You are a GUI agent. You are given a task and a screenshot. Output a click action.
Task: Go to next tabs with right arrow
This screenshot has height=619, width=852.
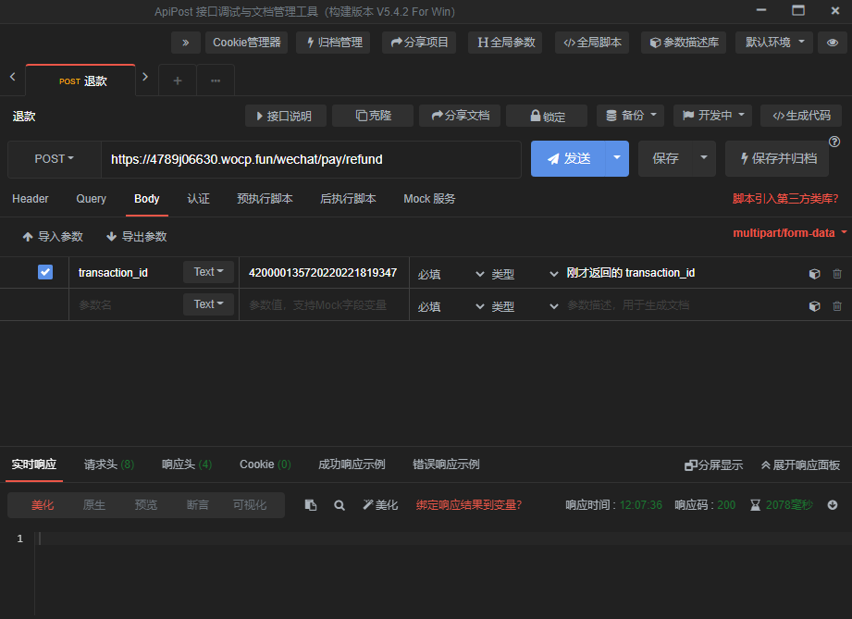click(145, 77)
